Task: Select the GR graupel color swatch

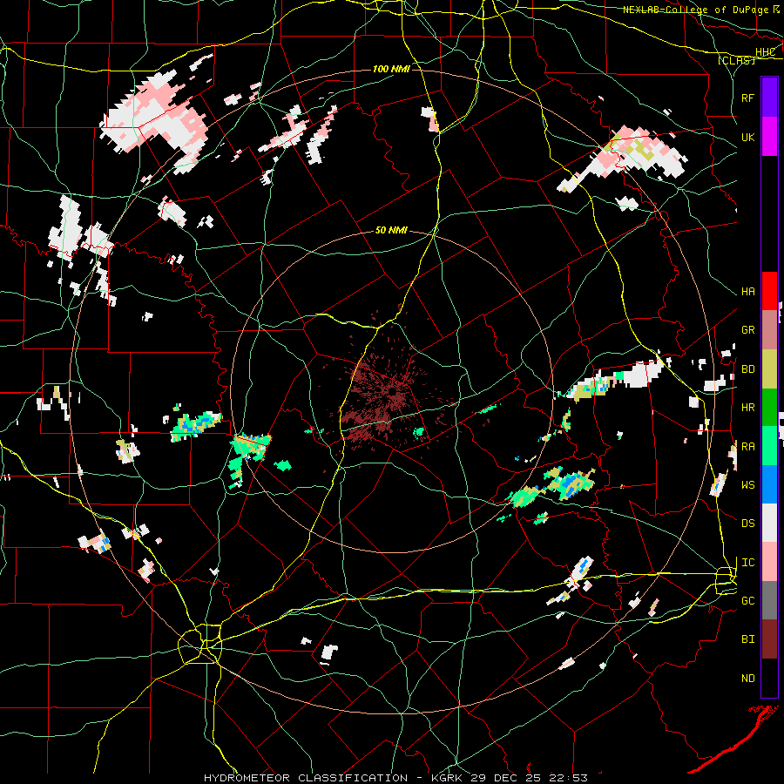Action: (x=769, y=330)
